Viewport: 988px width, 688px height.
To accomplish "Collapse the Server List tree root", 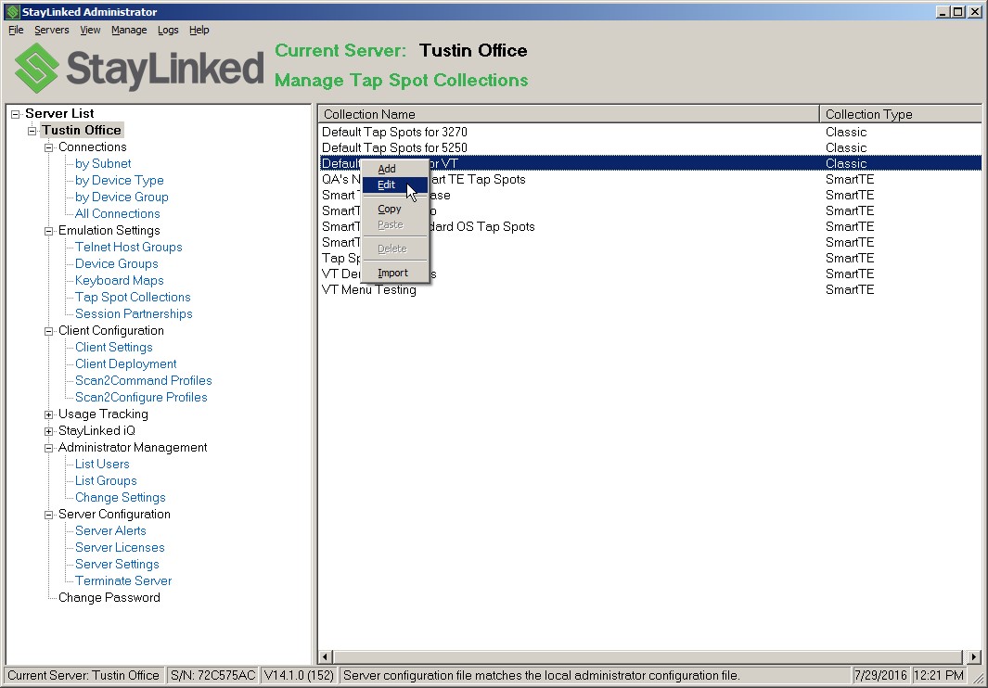I will (15, 114).
